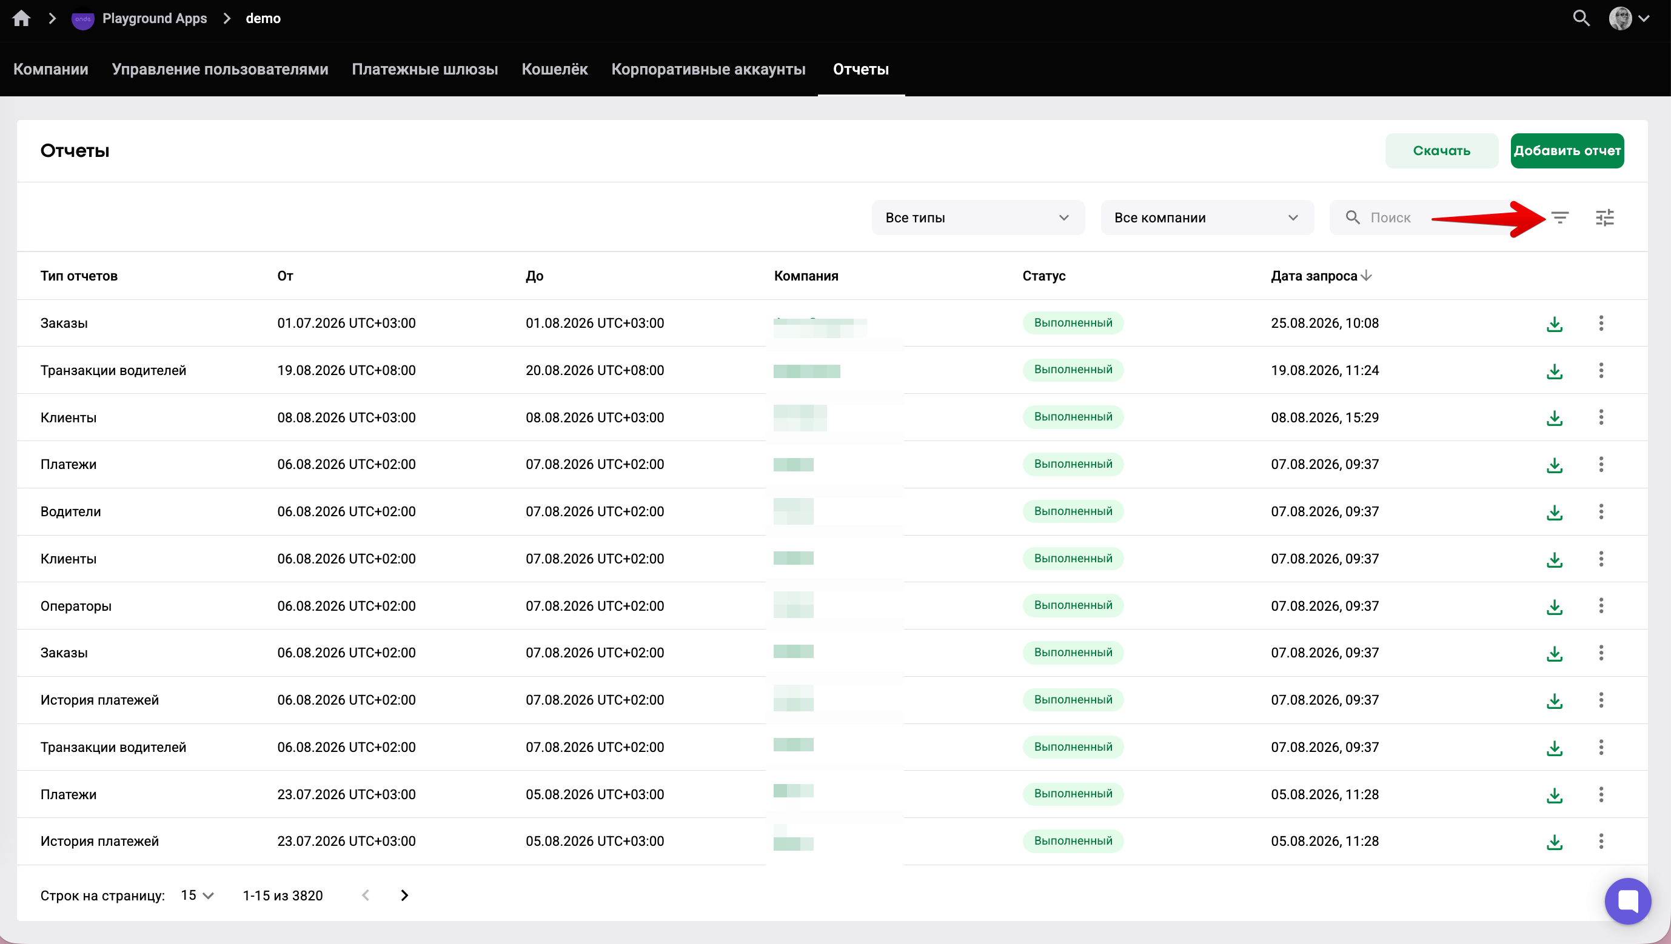Open more options for Операторы report row
This screenshot has width=1671, height=944.
[1601, 605]
